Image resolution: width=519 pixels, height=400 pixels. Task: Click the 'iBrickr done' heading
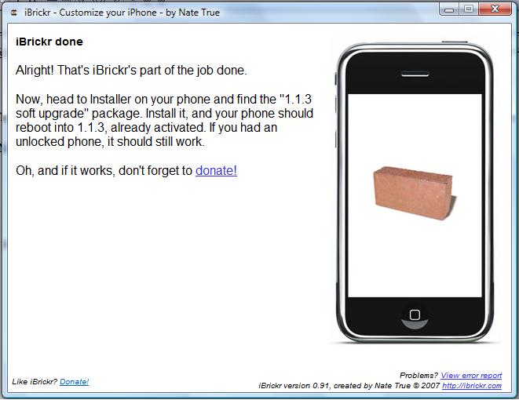pyautogui.click(x=49, y=42)
